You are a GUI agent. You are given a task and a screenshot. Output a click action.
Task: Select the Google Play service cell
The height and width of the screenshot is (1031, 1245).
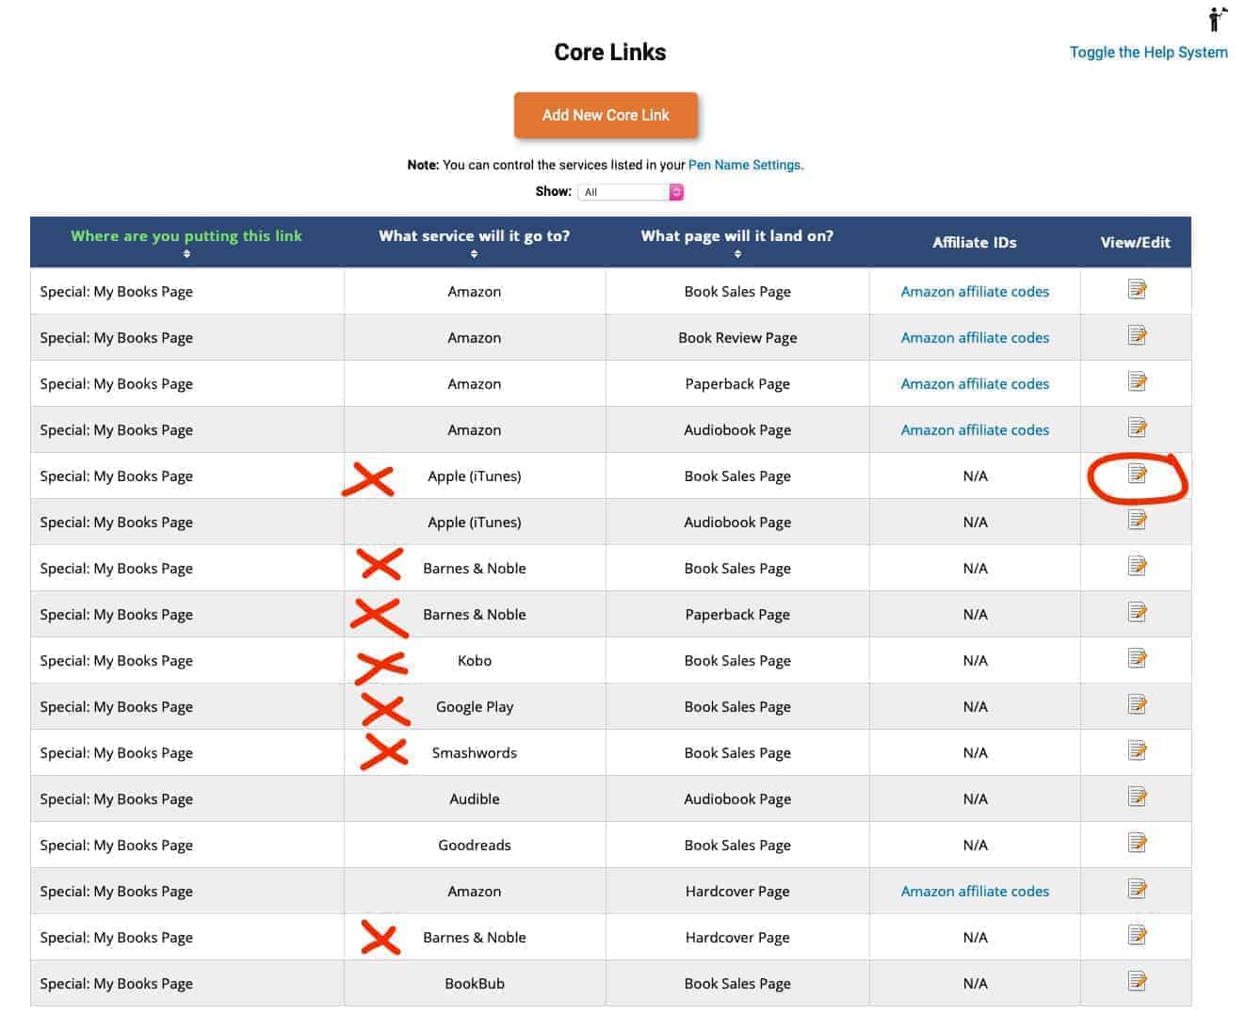click(475, 707)
